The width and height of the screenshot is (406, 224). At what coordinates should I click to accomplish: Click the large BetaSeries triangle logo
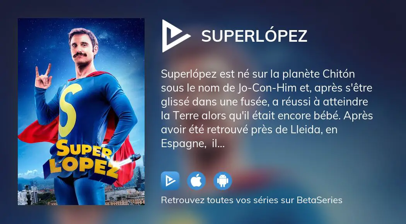click(176, 36)
